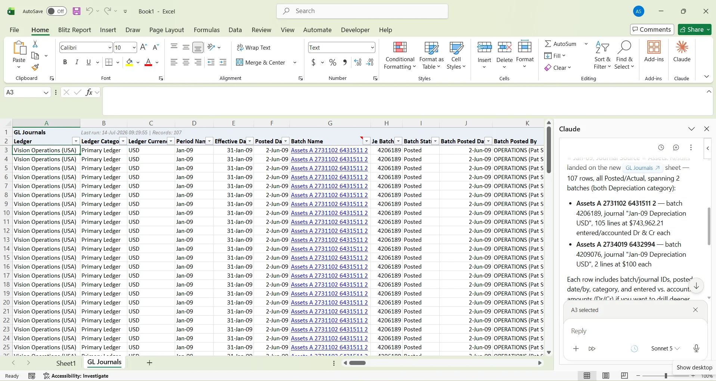Image resolution: width=716 pixels, height=381 pixels.
Task: Expand the AutoSum dropdown arrow
Action: coord(586,44)
